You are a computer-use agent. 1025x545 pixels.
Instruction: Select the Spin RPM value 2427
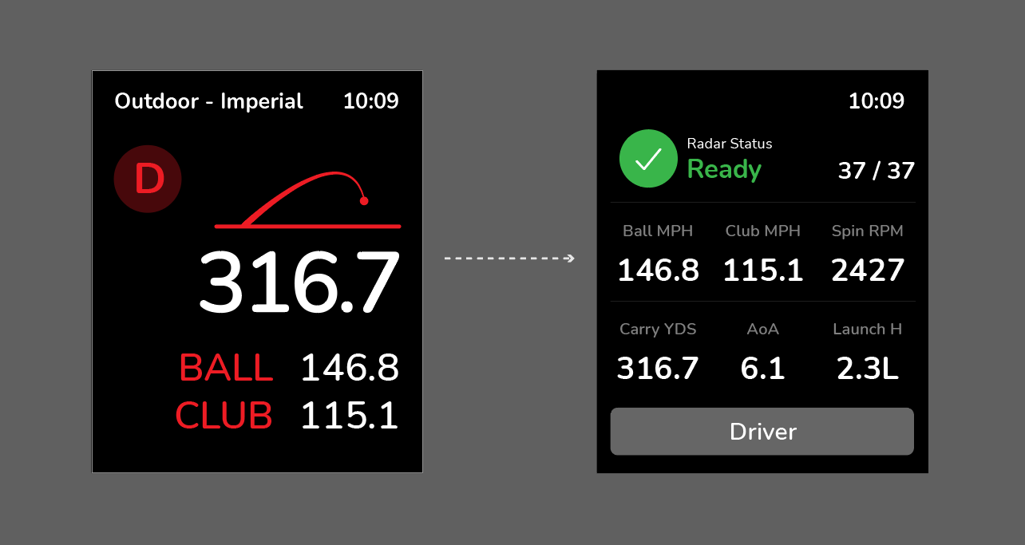(868, 271)
